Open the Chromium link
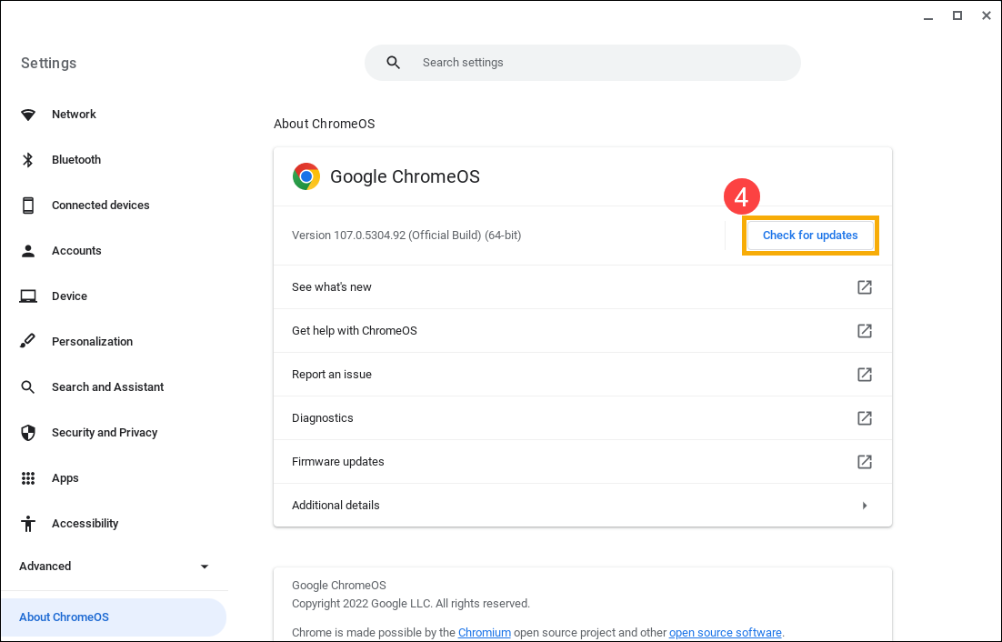1002x642 pixels. pyautogui.click(x=485, y=632)
